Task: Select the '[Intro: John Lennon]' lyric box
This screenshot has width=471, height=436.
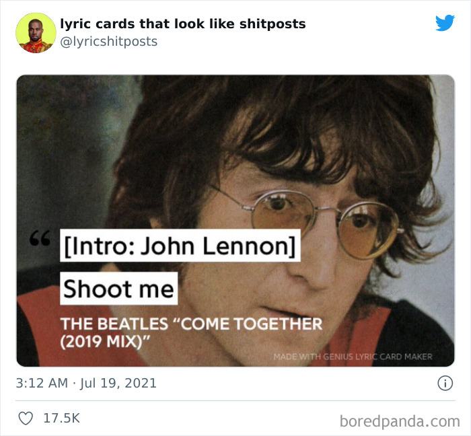Action: [x=180, y=246]
